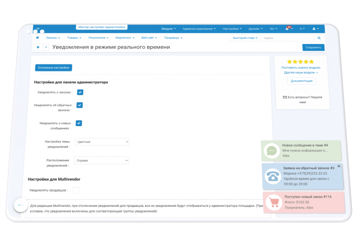Open the $ currency selector
This screenshot has height=238, width=358.
point(302,29)
